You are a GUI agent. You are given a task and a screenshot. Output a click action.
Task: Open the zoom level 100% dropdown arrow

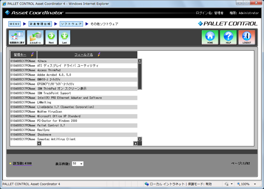255,184
